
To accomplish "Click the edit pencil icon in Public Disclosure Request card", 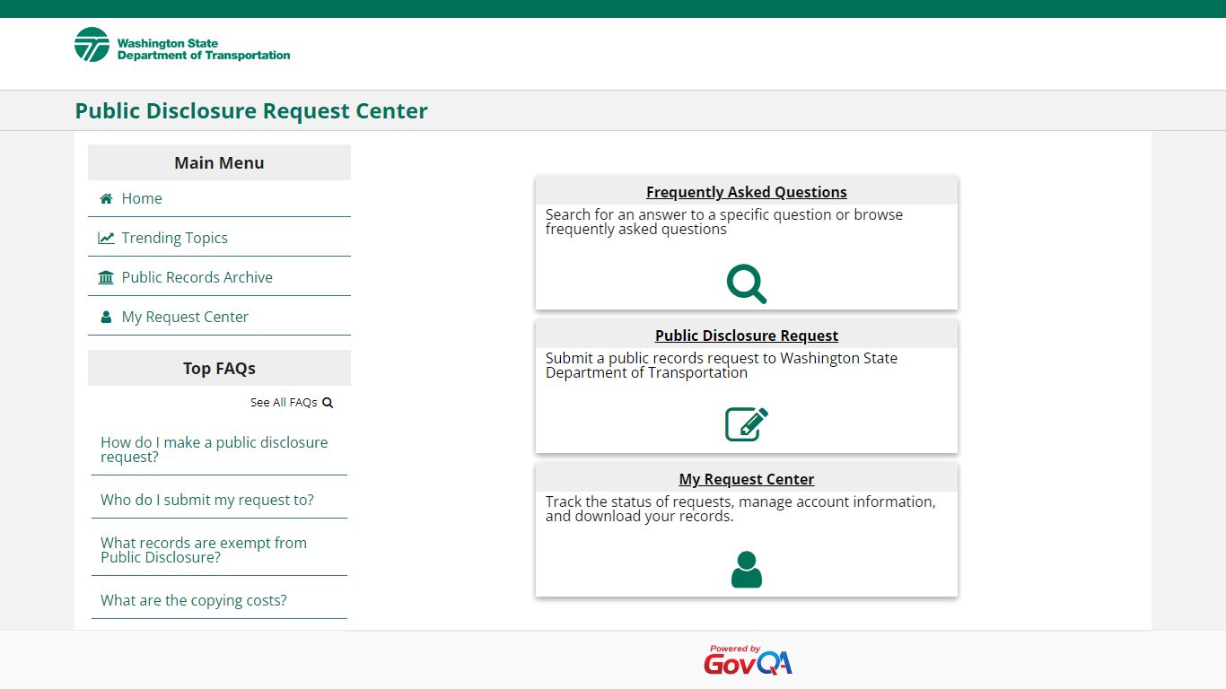I will click(747, 424).
